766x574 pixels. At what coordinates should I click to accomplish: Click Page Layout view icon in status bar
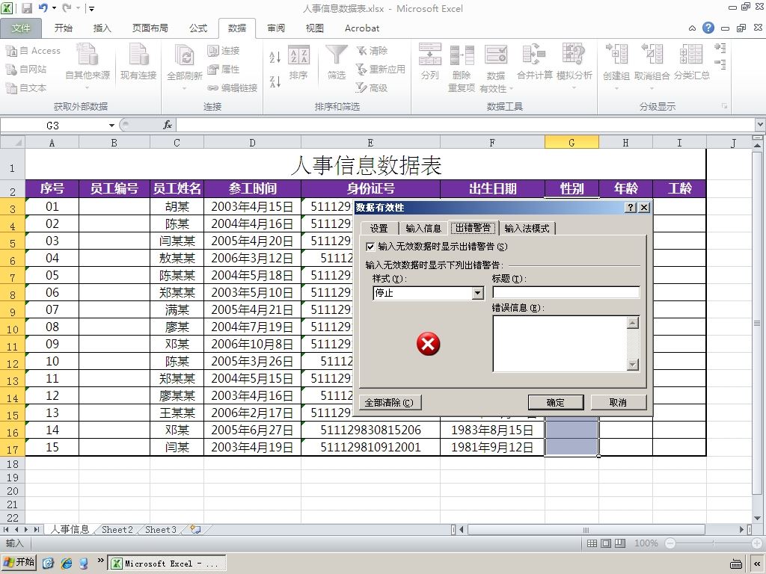[x=606, y=543]
